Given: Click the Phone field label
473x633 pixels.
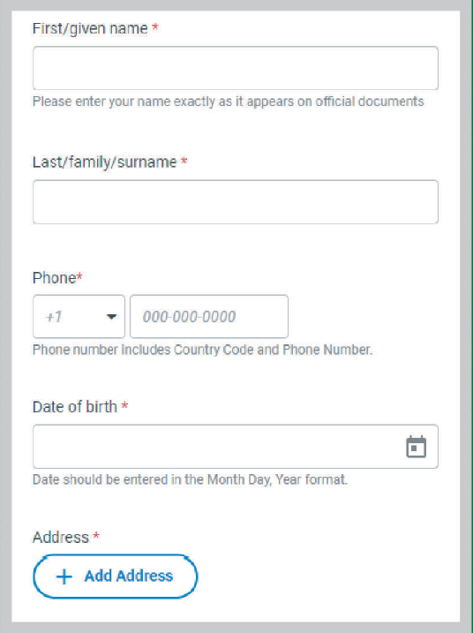Looking at the screenshot, I should 54,278.
